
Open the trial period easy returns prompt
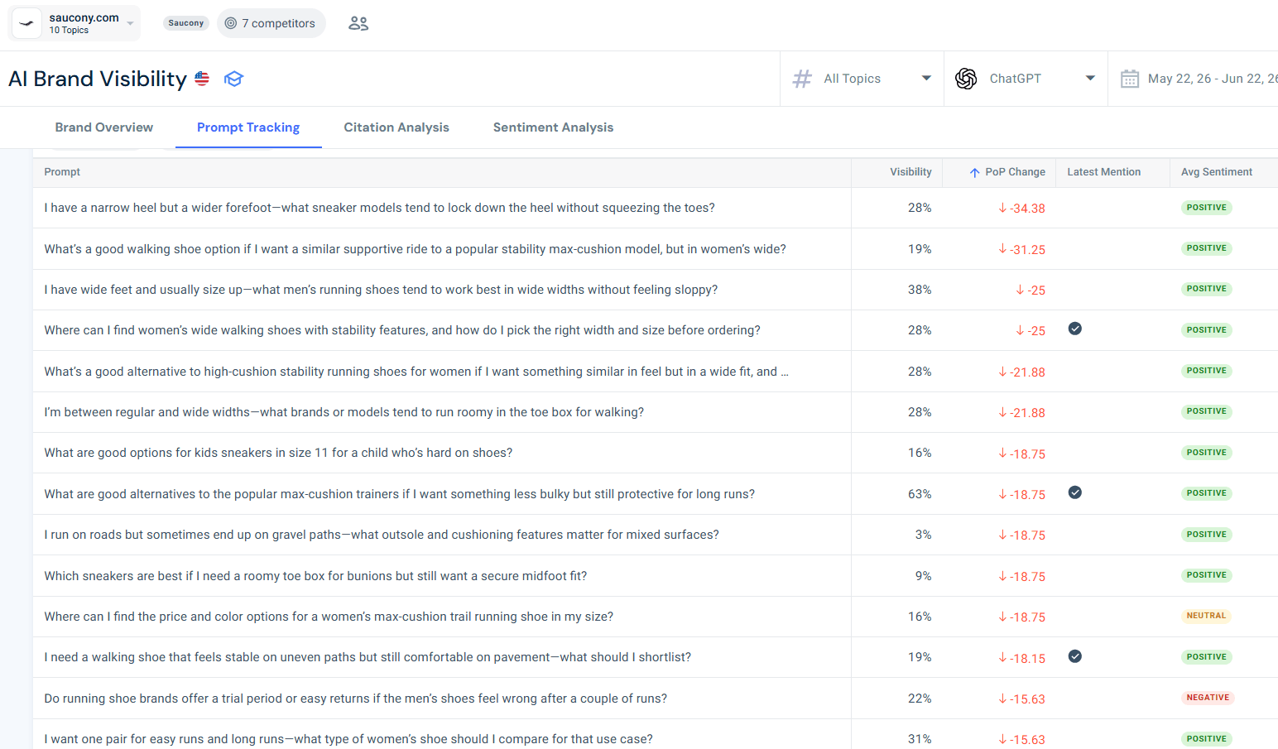[356, 699]
